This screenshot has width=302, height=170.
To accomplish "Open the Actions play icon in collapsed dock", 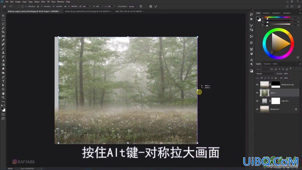I will [x=251, y=19].
